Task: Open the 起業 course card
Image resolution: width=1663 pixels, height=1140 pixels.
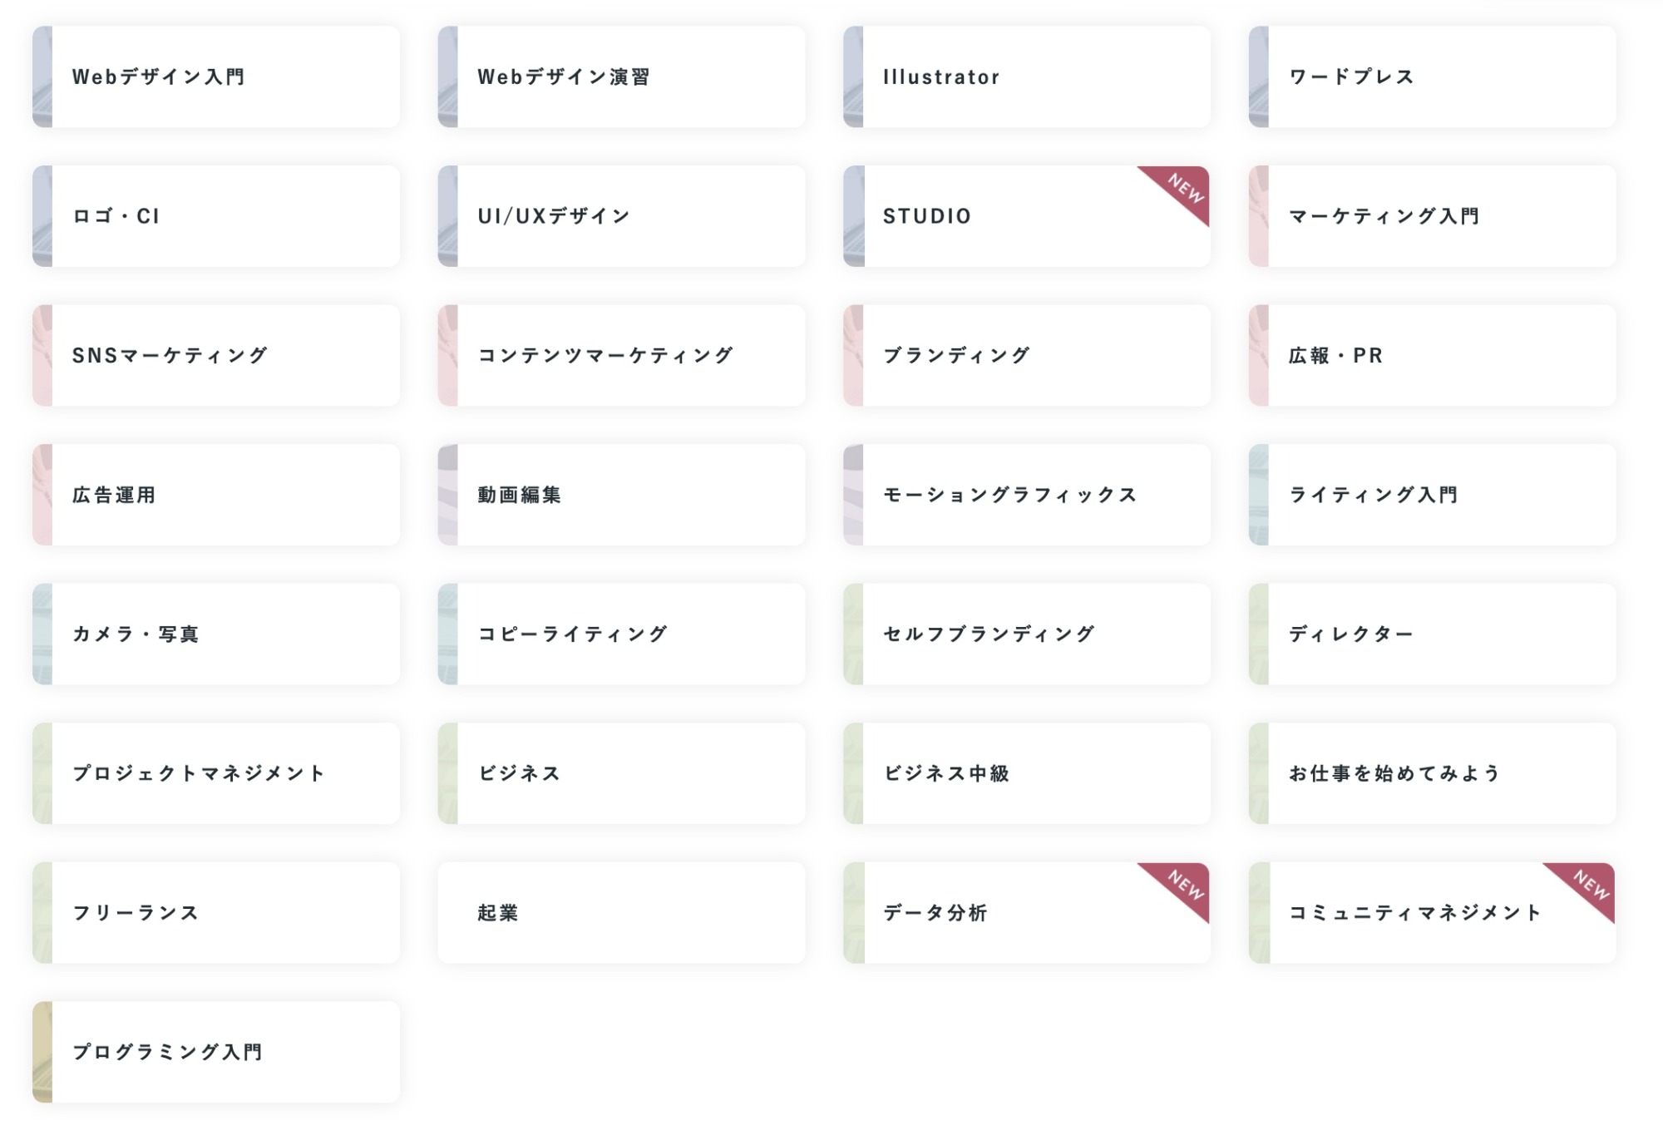Action: coord(621,912)
